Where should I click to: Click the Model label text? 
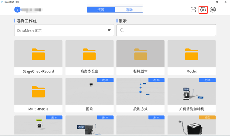click(x=192, y=71)
